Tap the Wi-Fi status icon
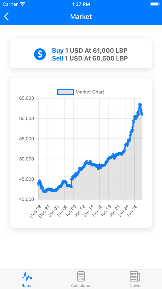The height and width of the screenshot is (289, 162). tap(23, 4)
